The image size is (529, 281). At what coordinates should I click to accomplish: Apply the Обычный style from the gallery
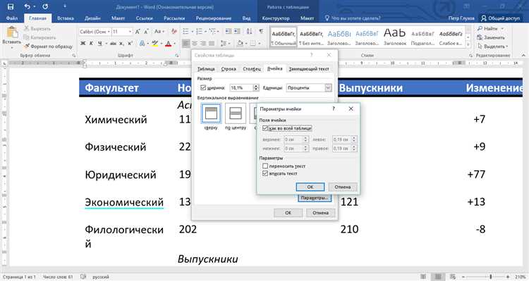tap(283, 37)
